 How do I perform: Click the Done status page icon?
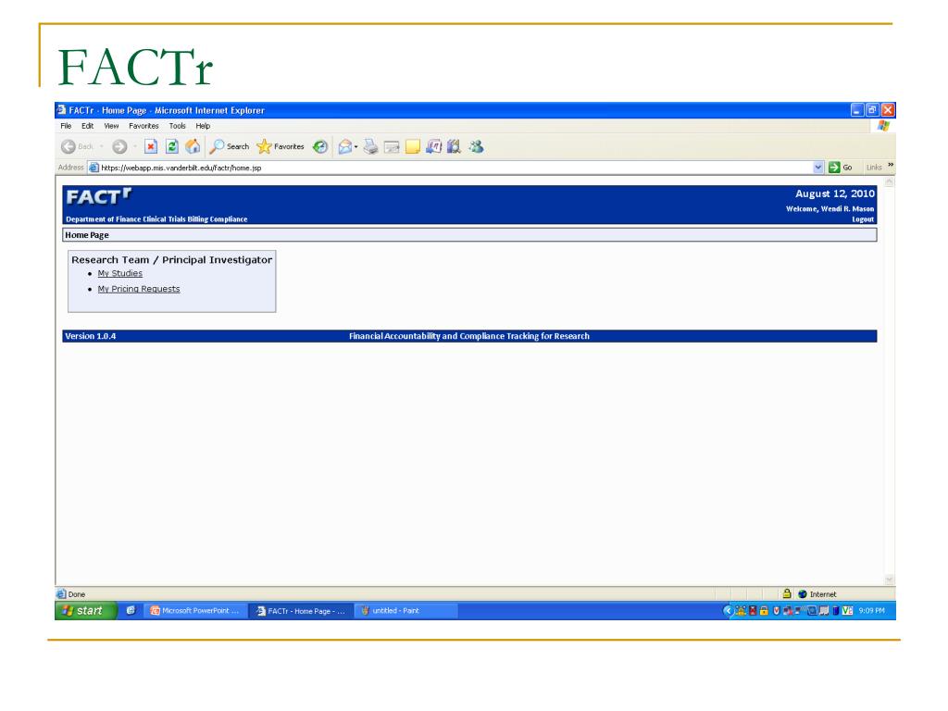pyautogui.click(x=61, y=593)
